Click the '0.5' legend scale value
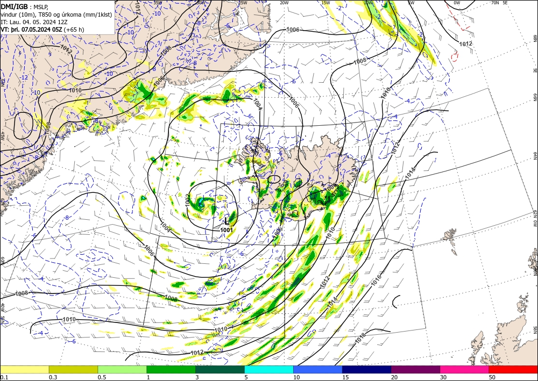This screenshot has width=538, height=381. 102,377
